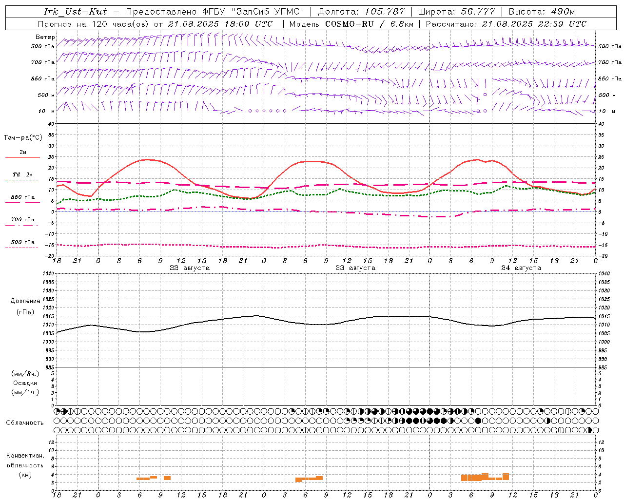Click the 2м legend label

click(x=23, y=153)
